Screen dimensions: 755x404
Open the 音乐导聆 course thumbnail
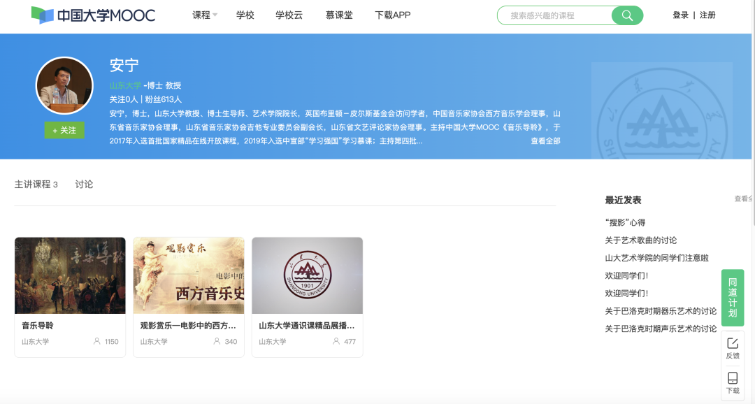[70, 275]
